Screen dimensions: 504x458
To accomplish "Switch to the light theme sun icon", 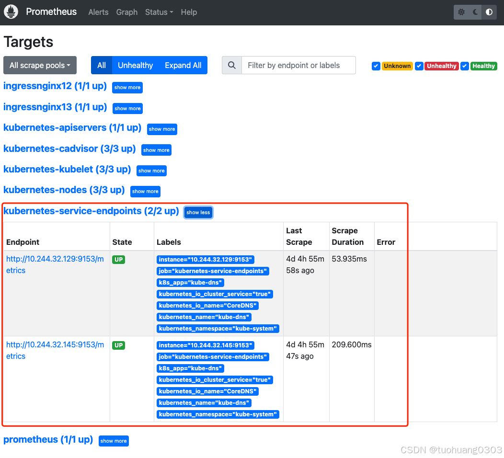I will pos(461,12).
